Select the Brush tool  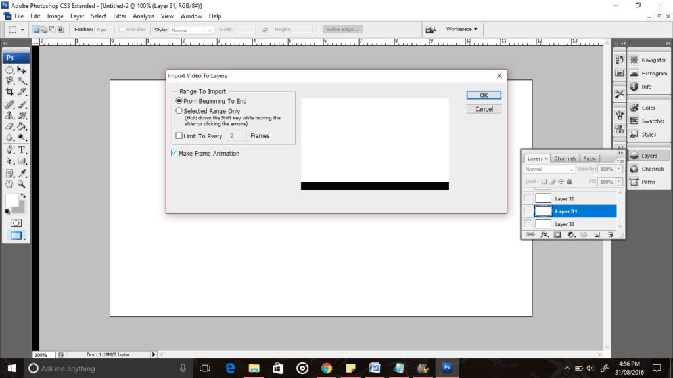click(22, 104)
